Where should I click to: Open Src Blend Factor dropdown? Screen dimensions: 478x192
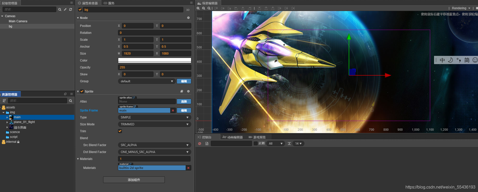coord(155,145)
